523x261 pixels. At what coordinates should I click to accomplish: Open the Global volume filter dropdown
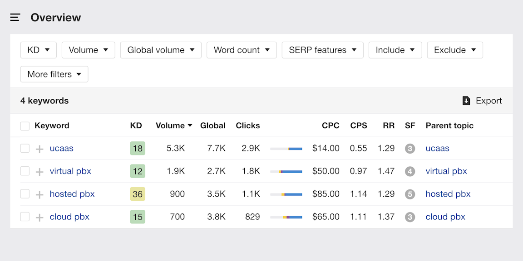point(161,50)
